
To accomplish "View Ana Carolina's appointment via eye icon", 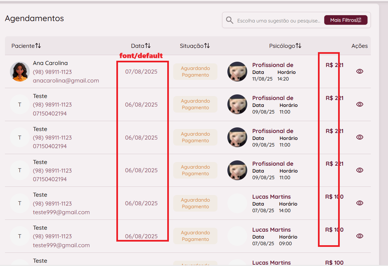I will (360, 71).
